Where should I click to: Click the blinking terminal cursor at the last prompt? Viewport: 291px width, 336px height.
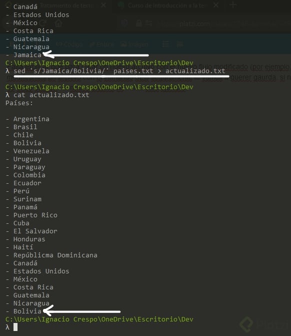(x=15, y=327)
